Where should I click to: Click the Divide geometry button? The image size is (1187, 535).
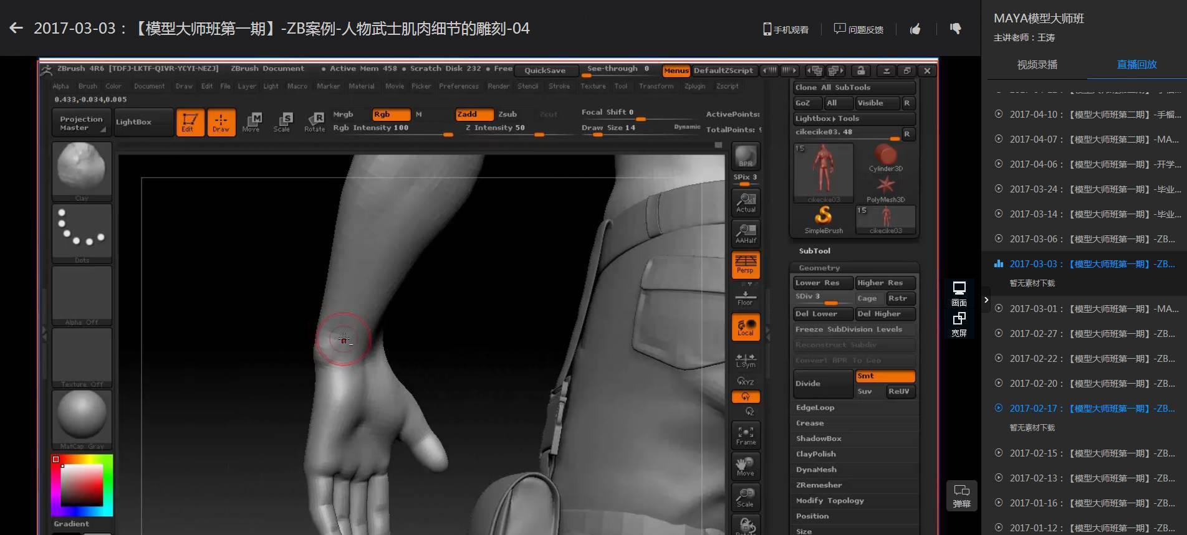coord(823,384)
